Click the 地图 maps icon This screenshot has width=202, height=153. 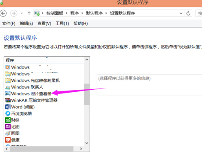click(x=8, y=127)
